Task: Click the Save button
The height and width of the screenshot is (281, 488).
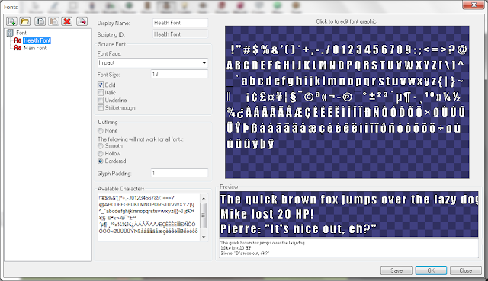Action: [396, 270]
